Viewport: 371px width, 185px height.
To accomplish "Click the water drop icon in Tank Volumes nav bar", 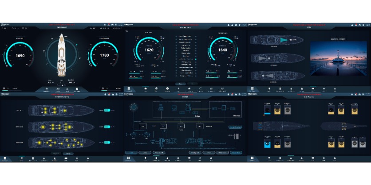I will 291,158.
